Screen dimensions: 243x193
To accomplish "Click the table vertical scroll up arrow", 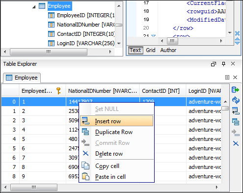I will (x=225, y=102).
